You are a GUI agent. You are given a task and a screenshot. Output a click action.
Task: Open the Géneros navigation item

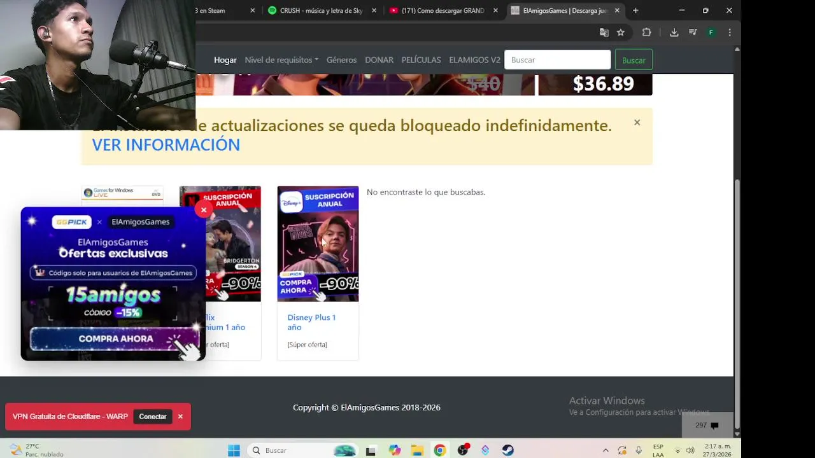click(341, 60)
